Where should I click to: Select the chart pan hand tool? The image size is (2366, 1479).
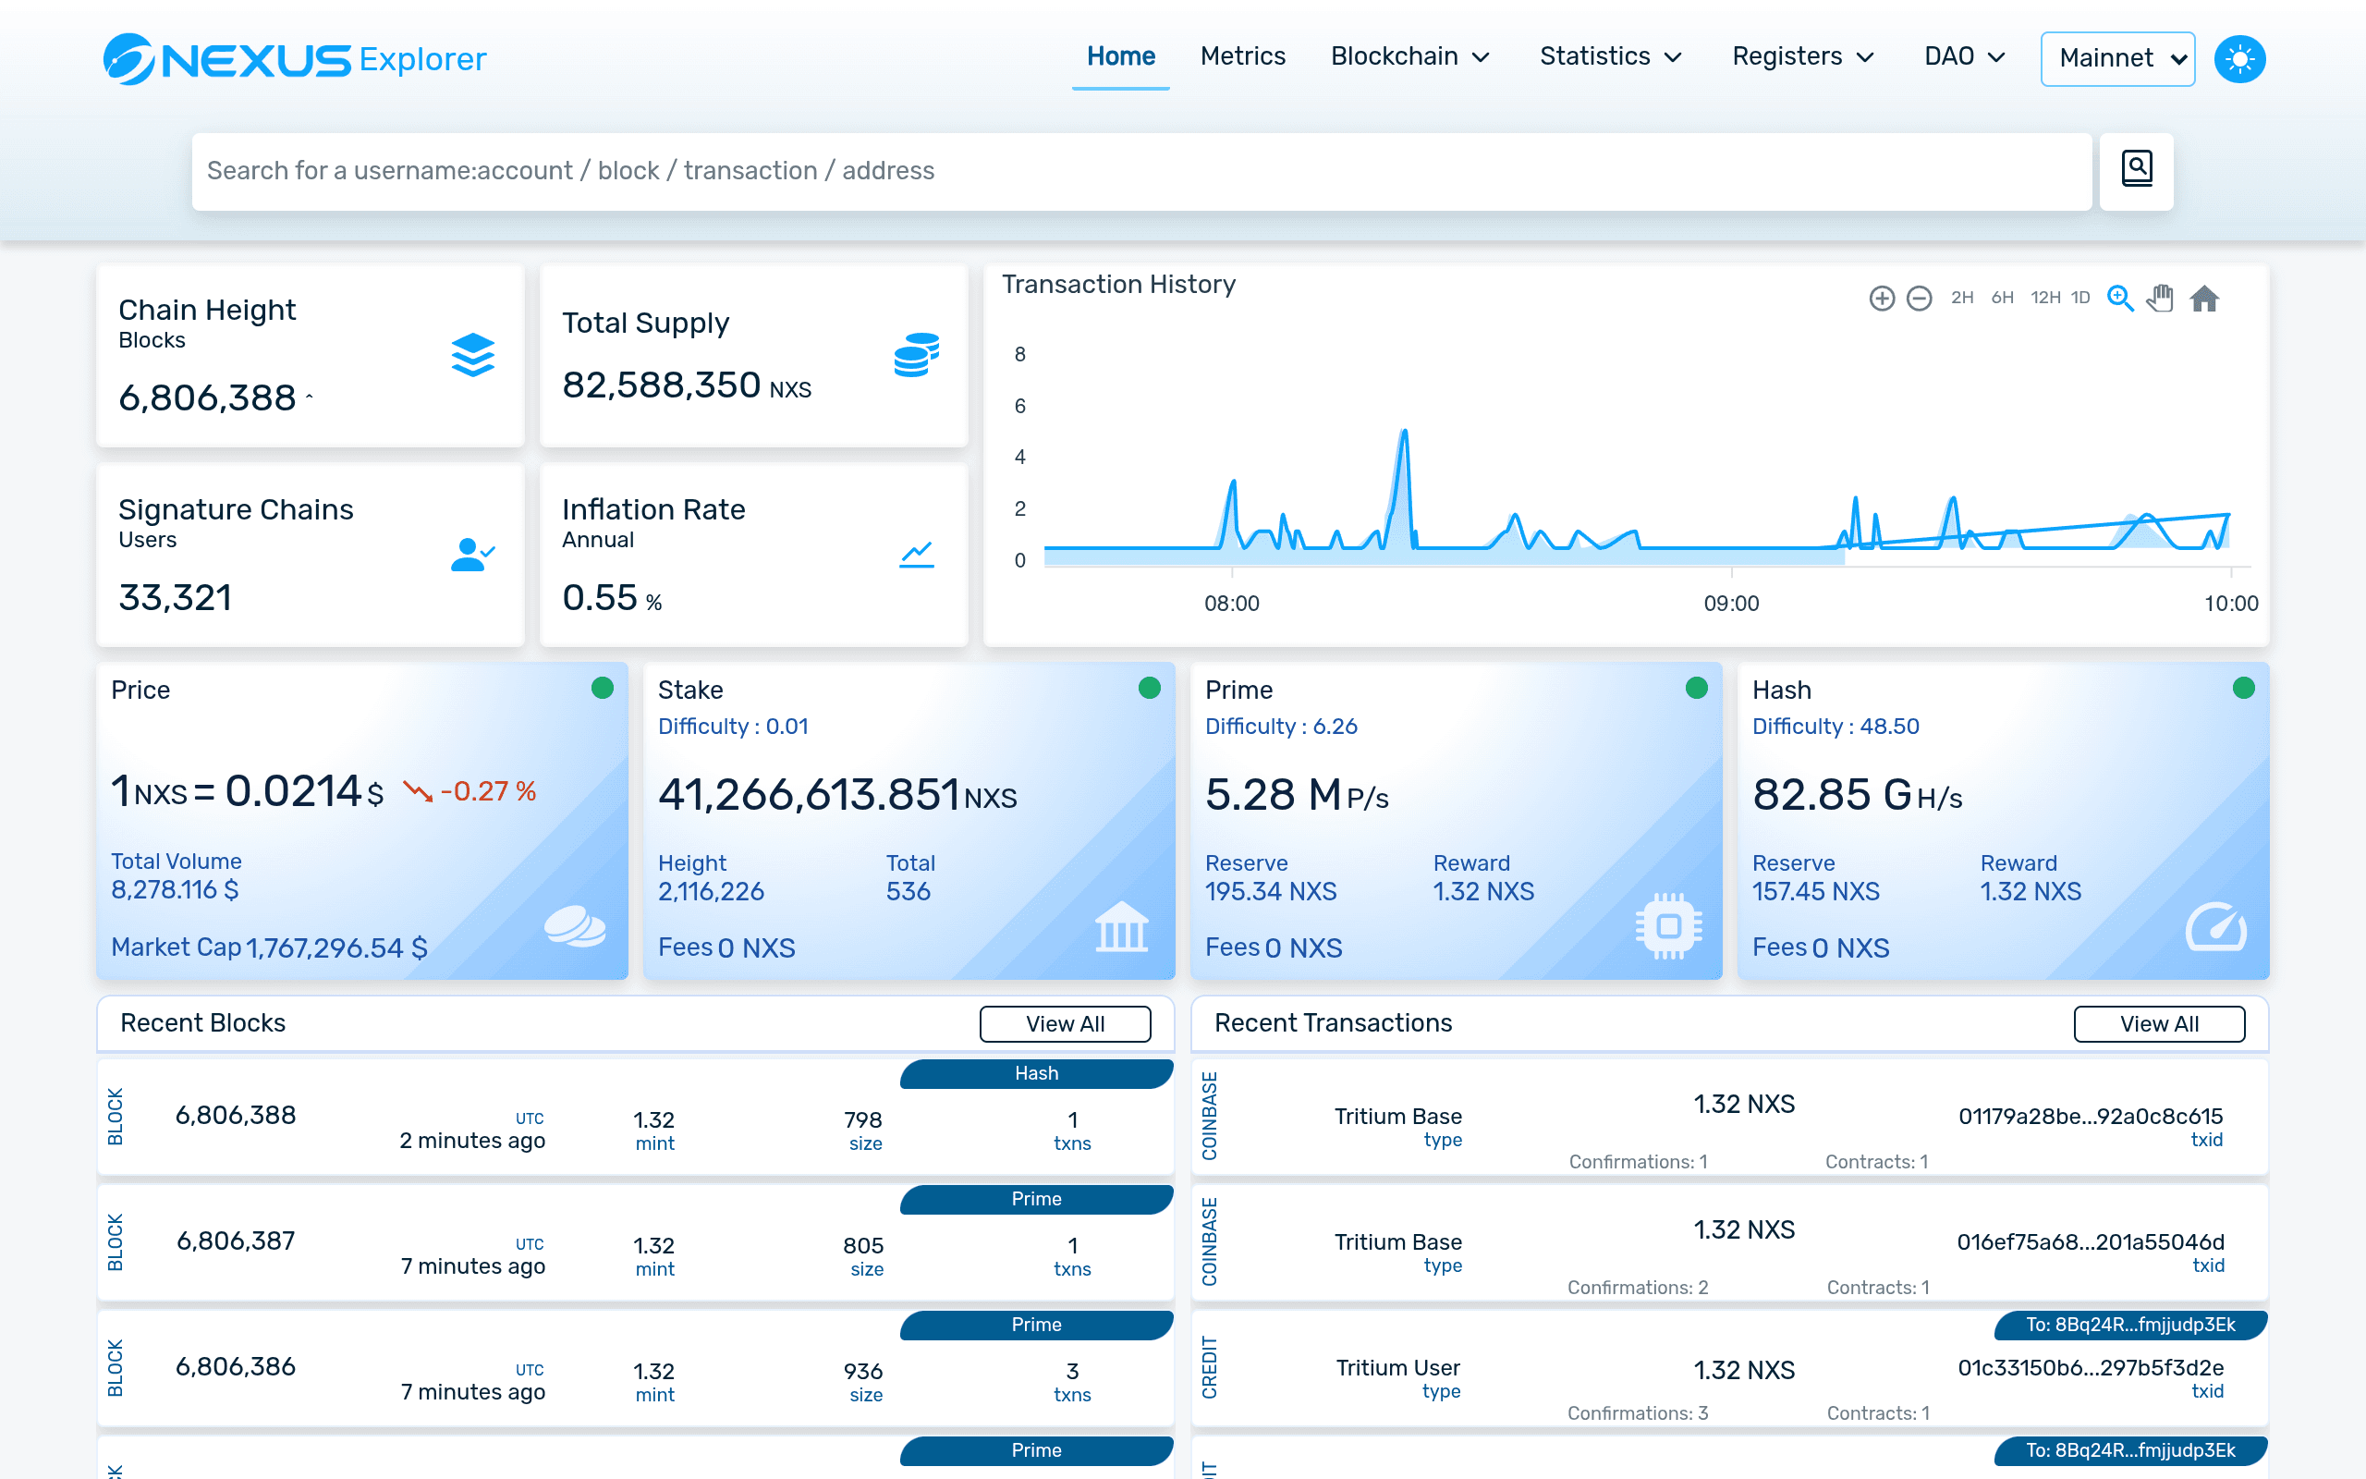[2161, 299]
